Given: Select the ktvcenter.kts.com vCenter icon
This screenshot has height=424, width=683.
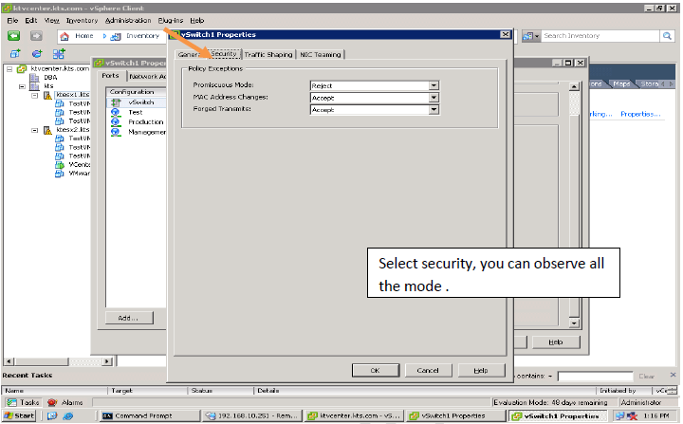Looking at the screenshot, I should pyautogui.click(x=22, y=69).
